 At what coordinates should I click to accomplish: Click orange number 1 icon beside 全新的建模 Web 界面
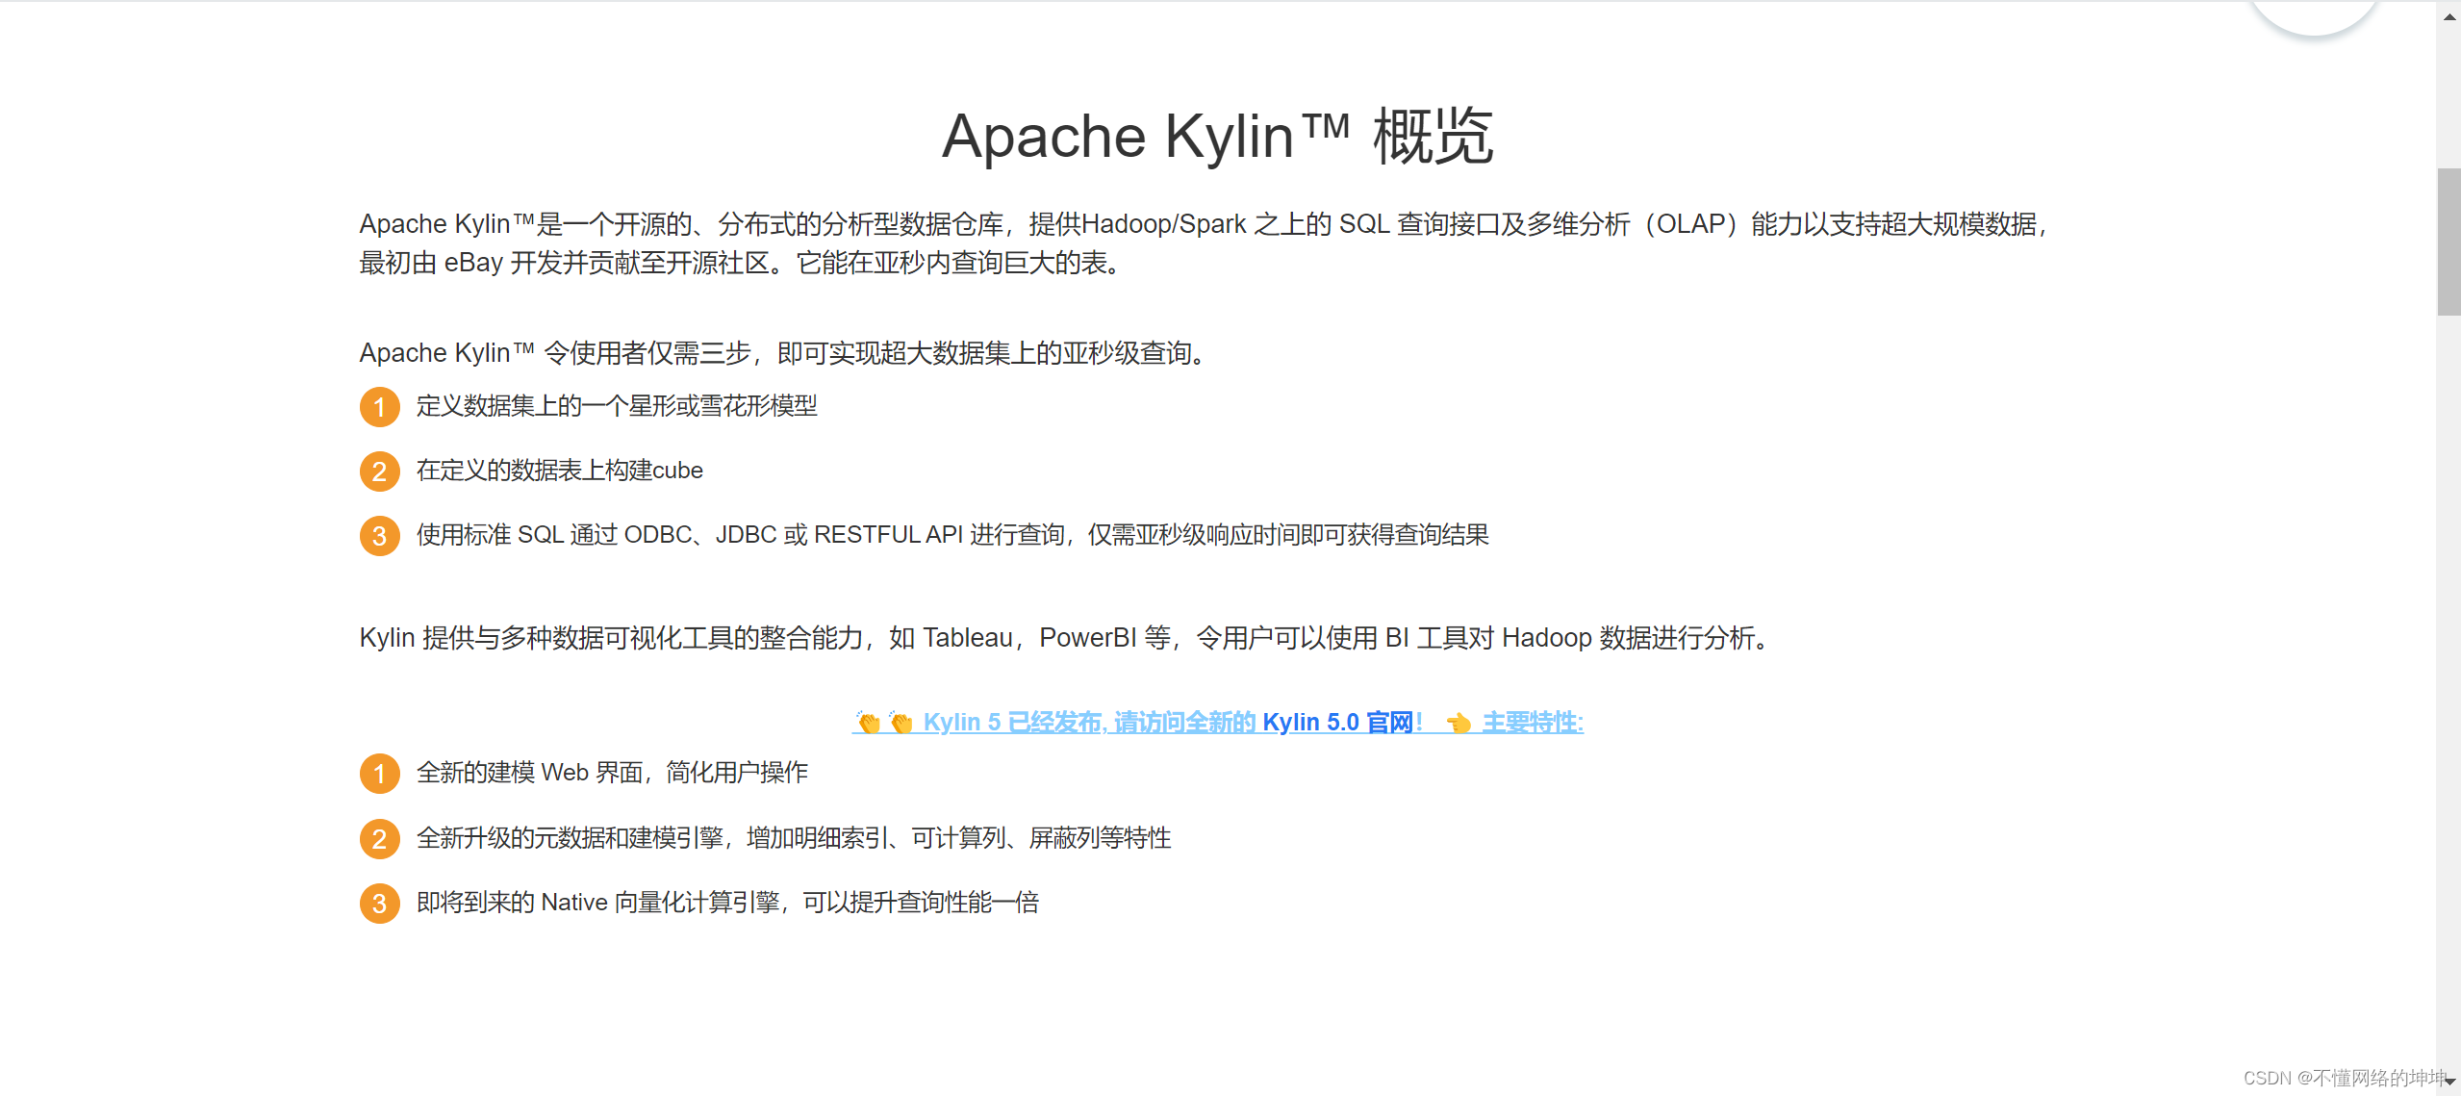(x=379, y=774)
